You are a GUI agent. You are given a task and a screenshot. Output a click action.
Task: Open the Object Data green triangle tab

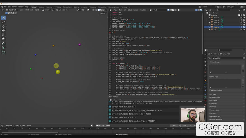[x=205, y=97]
